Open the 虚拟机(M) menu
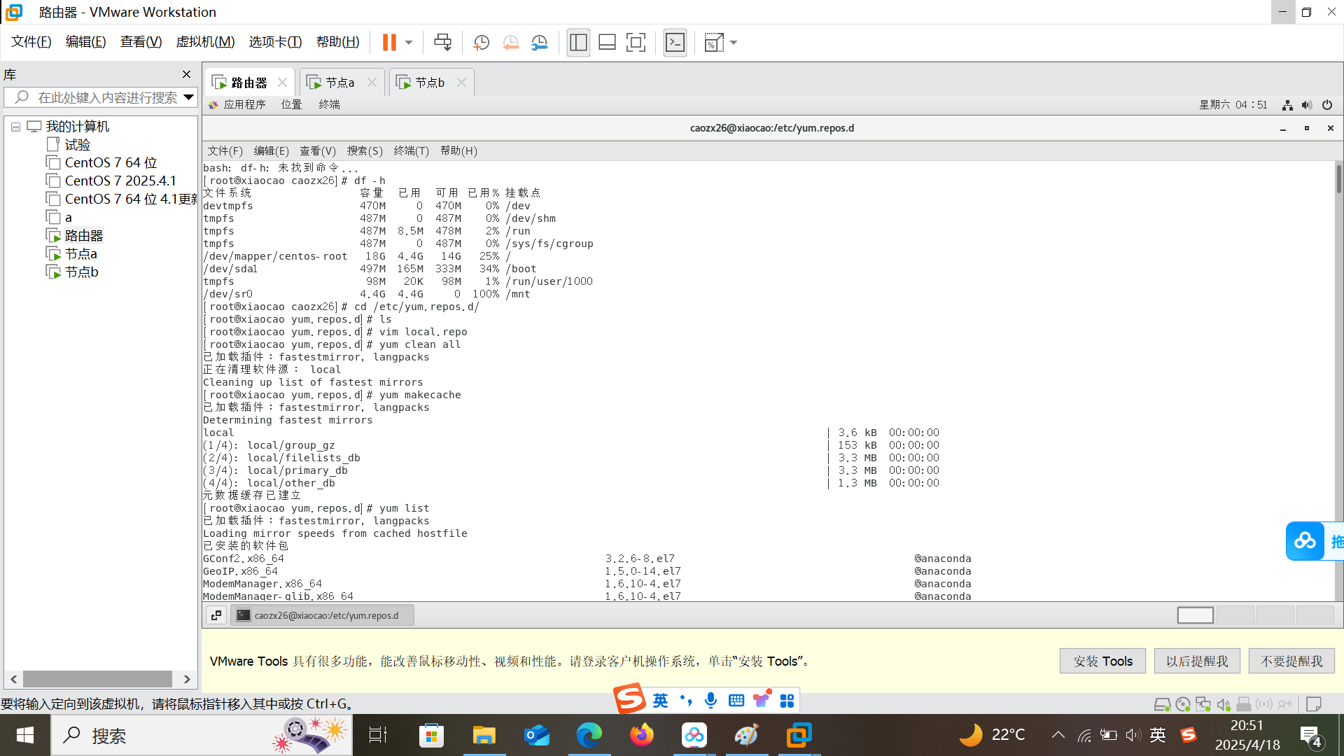 (x=205, y=42)
